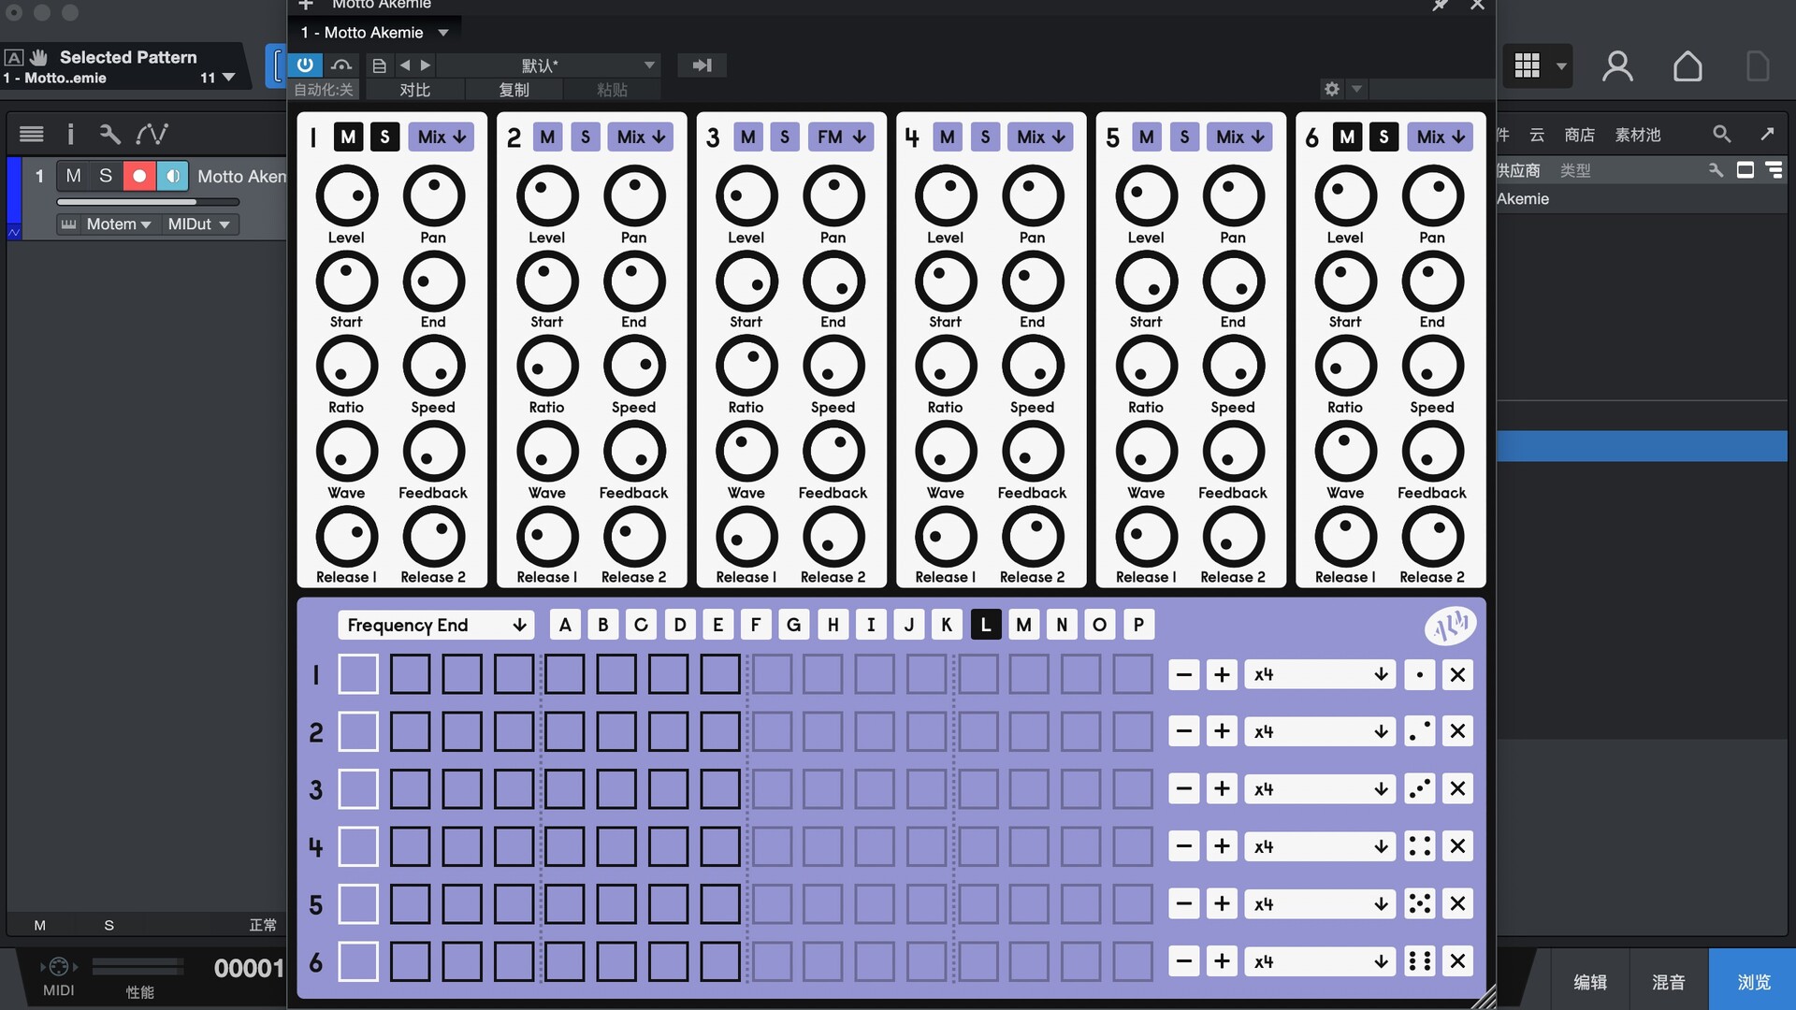The width and height of the screenshot is (1796, 1010).
Task: Open the track wrench tool icon
Action: [109, 134]
